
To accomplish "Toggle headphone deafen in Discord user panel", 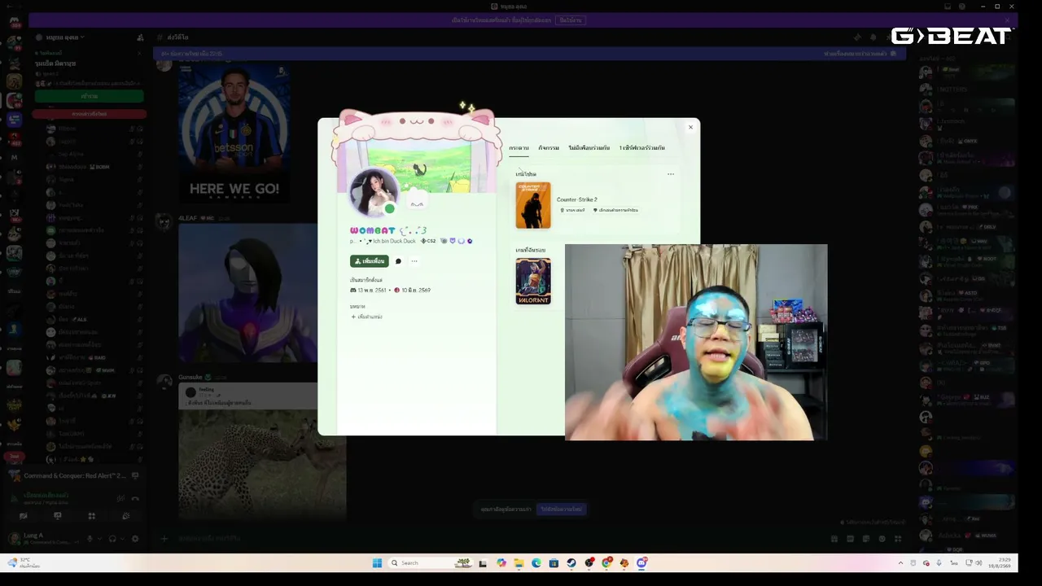I will 112,539.
